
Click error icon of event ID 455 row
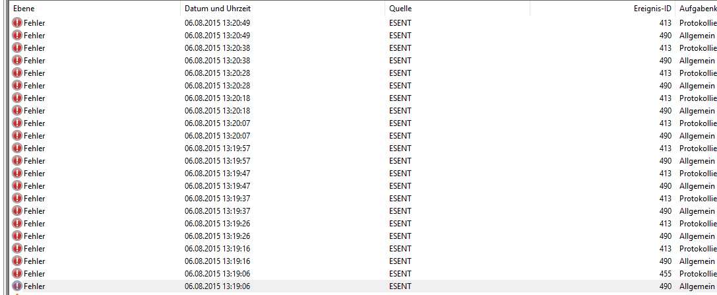point(17,273)
